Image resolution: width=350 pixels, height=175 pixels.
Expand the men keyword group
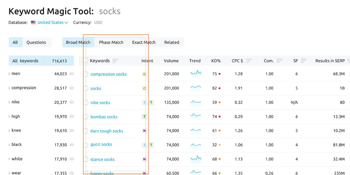pos(9,74)
